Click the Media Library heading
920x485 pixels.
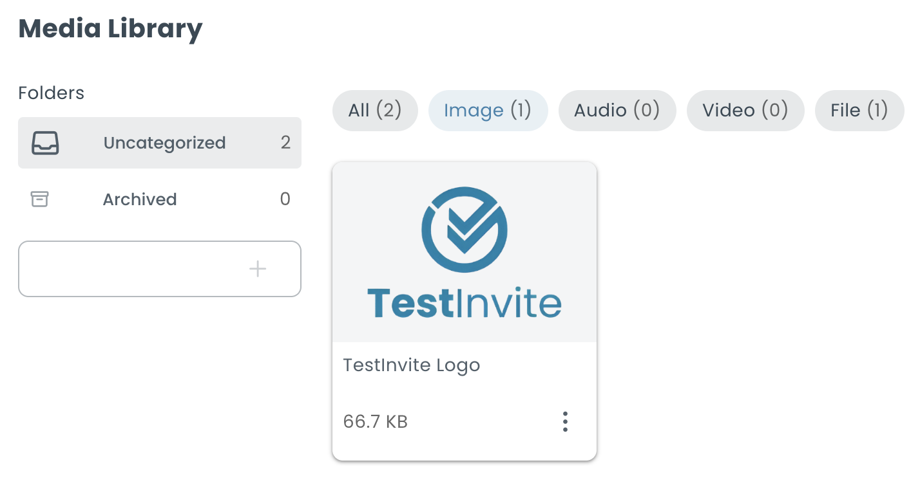110,29
